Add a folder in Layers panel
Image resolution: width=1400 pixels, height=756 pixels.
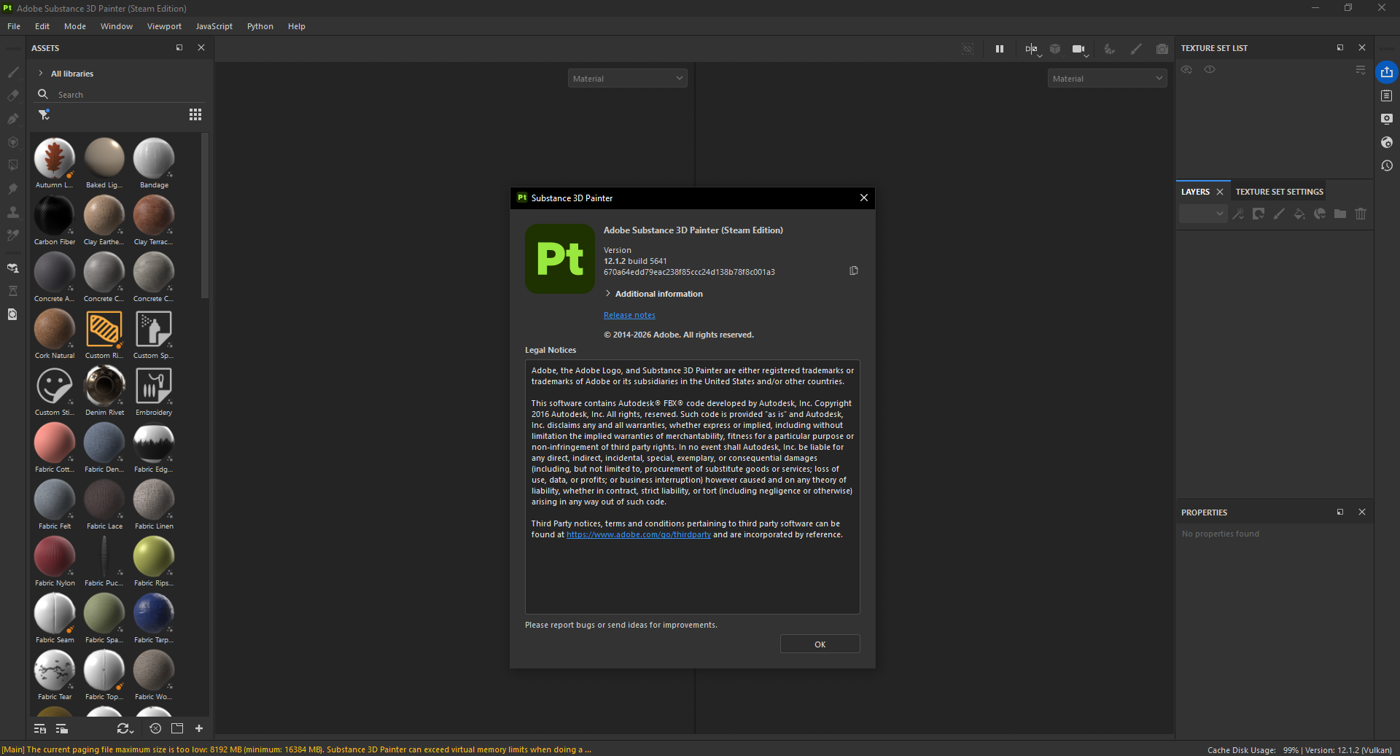tap(1340, 214)
